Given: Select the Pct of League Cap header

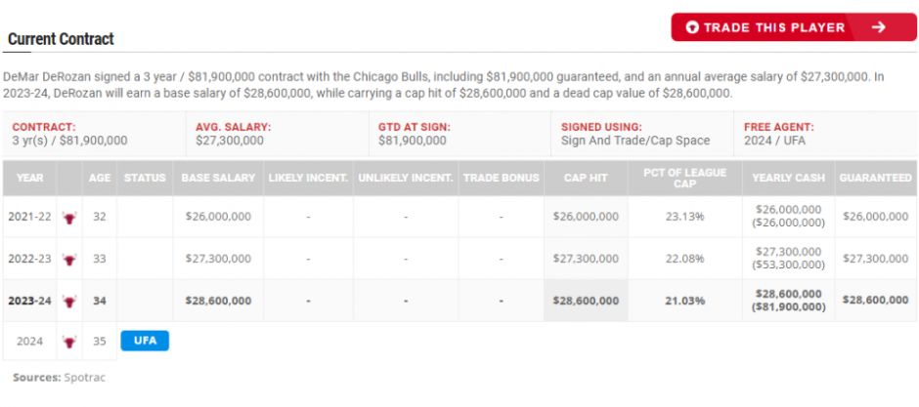Looking at the screenshot, I should click(x=684, y=178).
